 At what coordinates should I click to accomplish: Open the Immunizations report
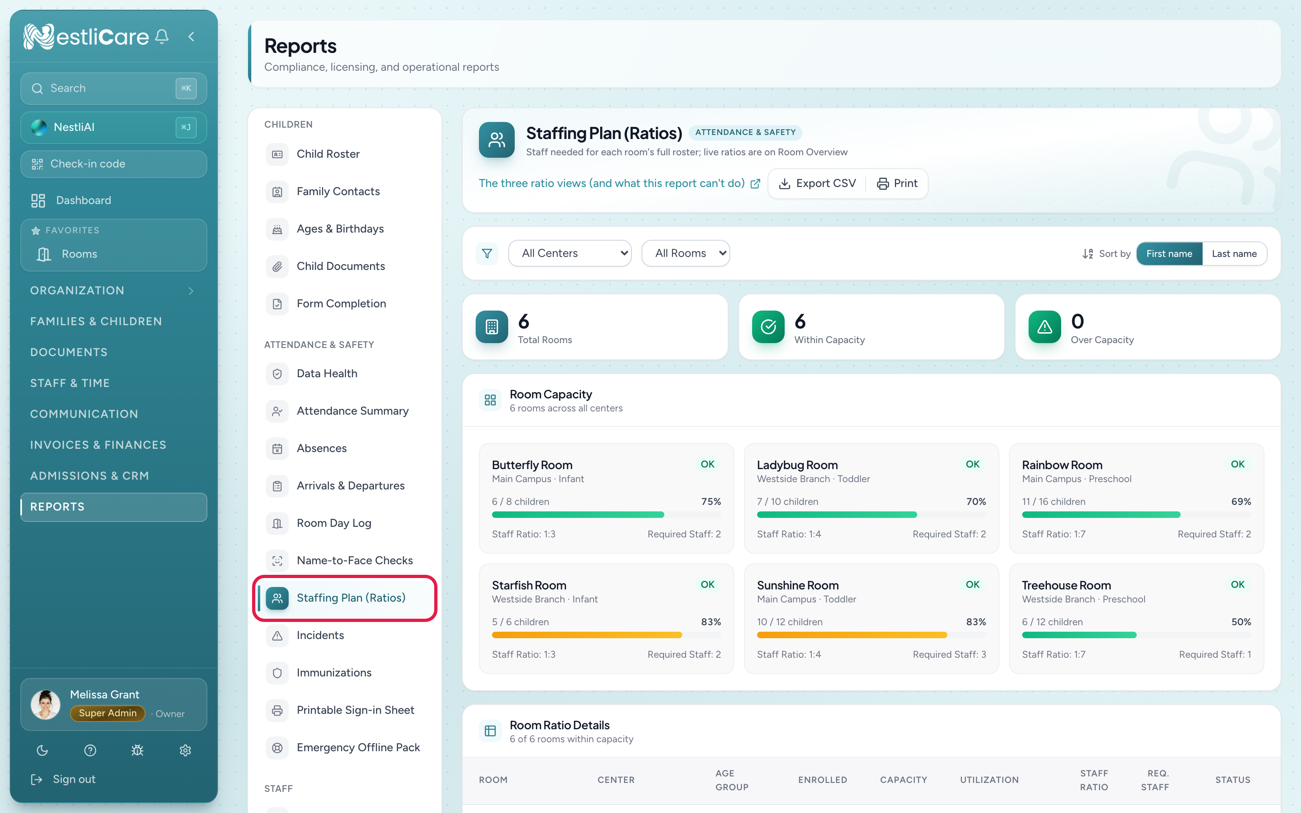345,673
